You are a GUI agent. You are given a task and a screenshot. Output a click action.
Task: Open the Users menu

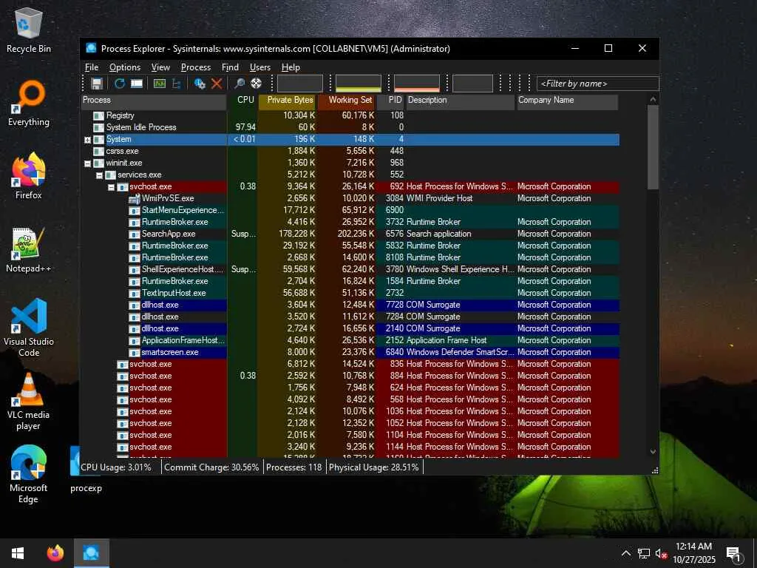click(259, 67)
